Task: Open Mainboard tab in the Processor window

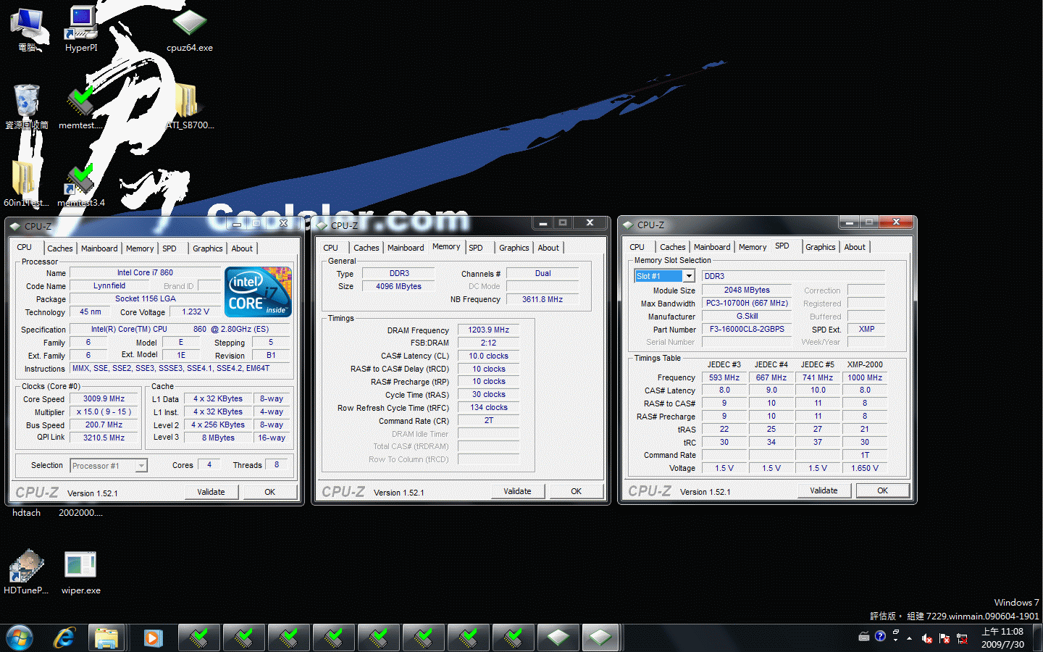Action: [x=99, y=248]
